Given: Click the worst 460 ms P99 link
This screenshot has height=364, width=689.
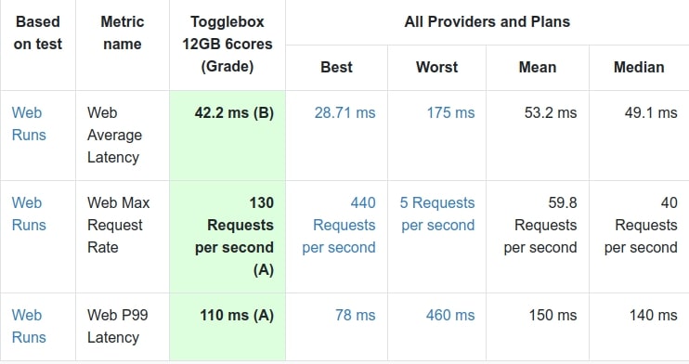Looking at the screenshot, I should (450, 315).
